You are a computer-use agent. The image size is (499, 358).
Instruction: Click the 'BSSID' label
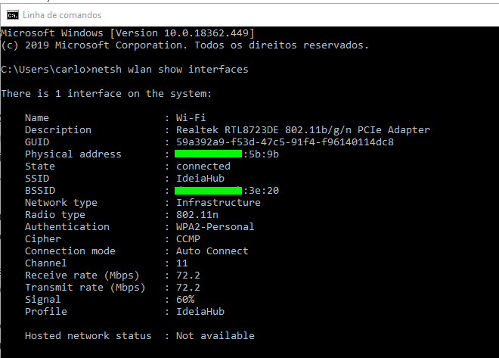point(40,191)
